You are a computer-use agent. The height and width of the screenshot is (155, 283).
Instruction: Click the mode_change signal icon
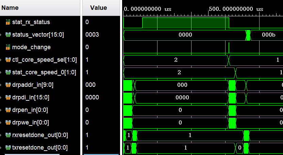(8, 47)
